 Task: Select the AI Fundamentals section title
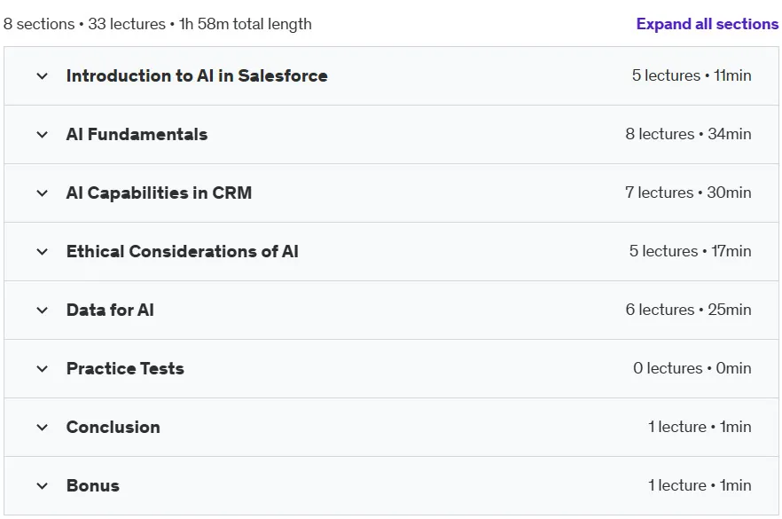coord(137,134)
